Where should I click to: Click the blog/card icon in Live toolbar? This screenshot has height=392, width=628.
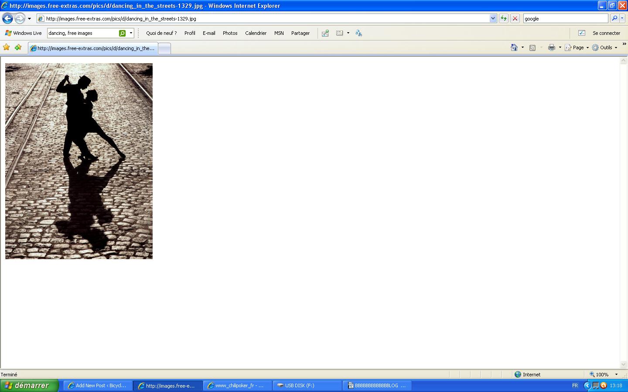340,33
